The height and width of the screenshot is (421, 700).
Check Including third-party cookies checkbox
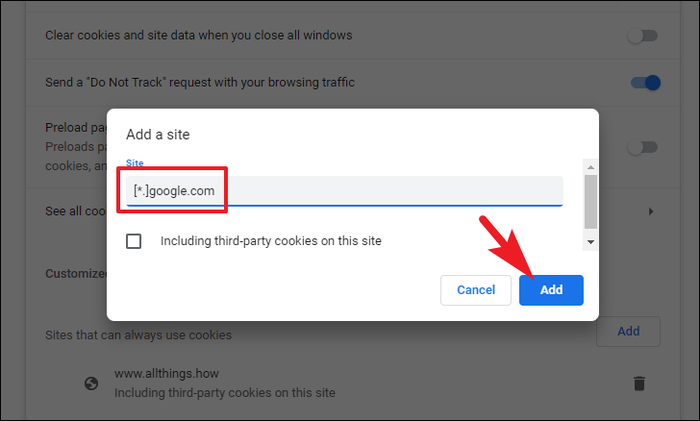click(134, 241)
